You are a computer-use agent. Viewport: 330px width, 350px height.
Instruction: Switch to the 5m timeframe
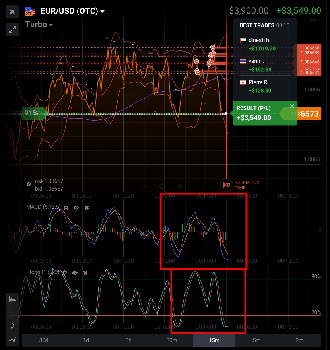pos(256,340)
